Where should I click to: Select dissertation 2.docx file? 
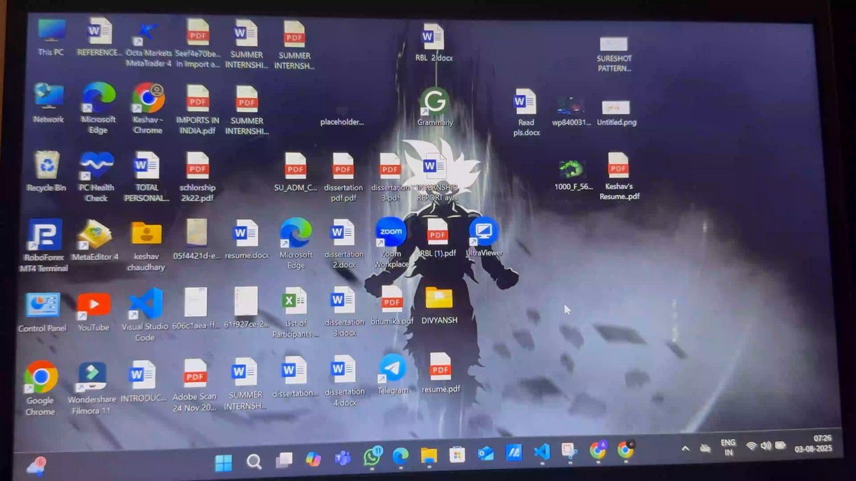344,245
